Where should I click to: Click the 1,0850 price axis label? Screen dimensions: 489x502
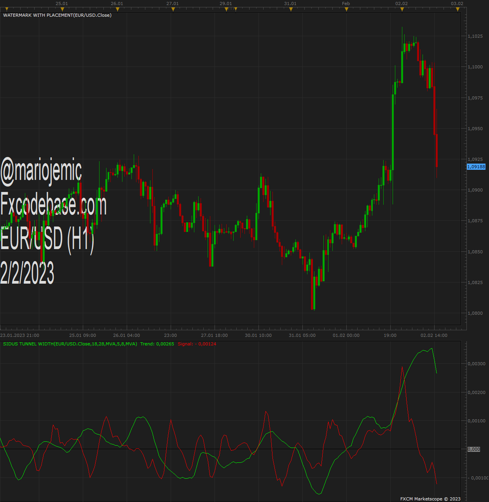click(x=475, y=252)
